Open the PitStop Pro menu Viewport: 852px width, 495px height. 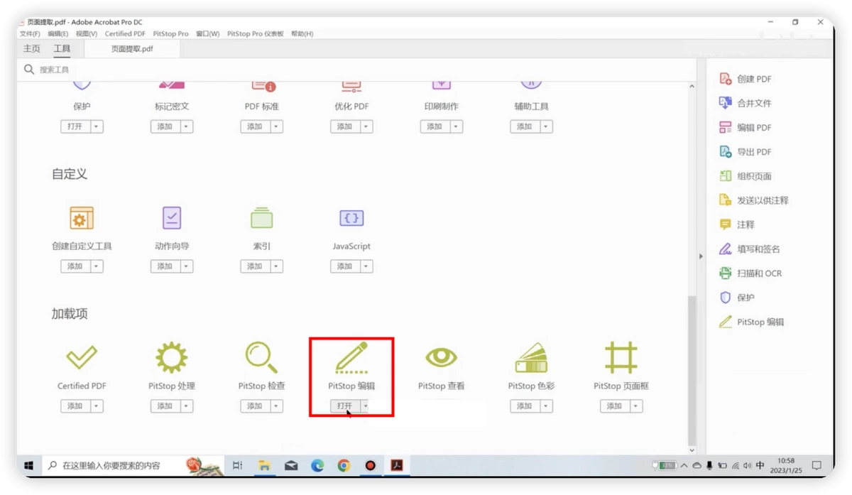coord(171,33)
